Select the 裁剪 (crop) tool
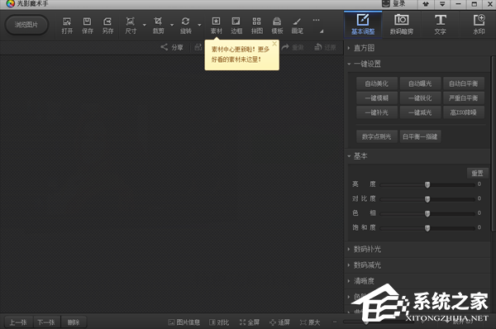496x329 pixels. 158,26
